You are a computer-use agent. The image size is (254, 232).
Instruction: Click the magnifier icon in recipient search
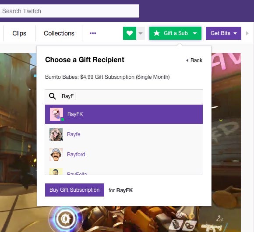52,96
